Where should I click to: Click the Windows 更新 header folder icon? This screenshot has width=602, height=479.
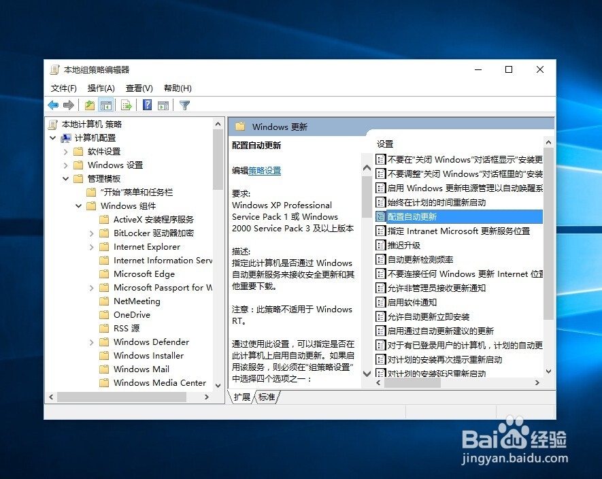pos(240,127)
